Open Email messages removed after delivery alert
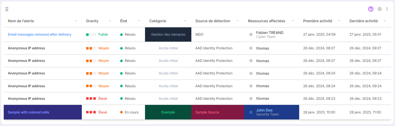The image size is (395, 126). point(39,34)
